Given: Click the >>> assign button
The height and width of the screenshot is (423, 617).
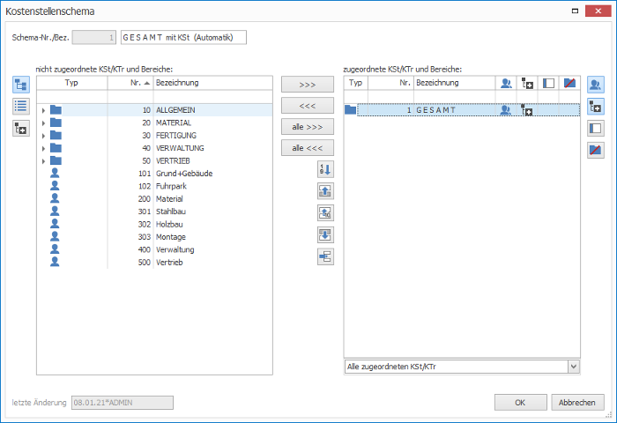Looking at the screenshot, I should tap(308, 85).
